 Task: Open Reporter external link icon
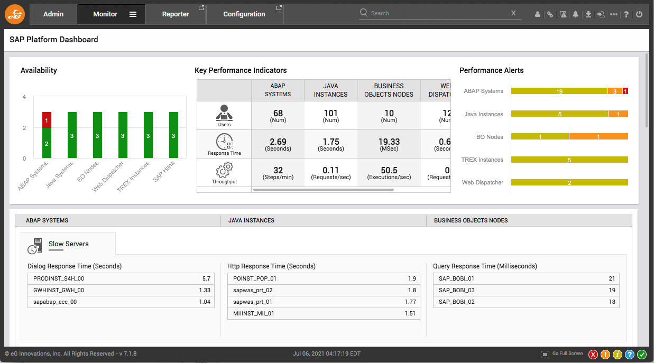coord(201,8)
